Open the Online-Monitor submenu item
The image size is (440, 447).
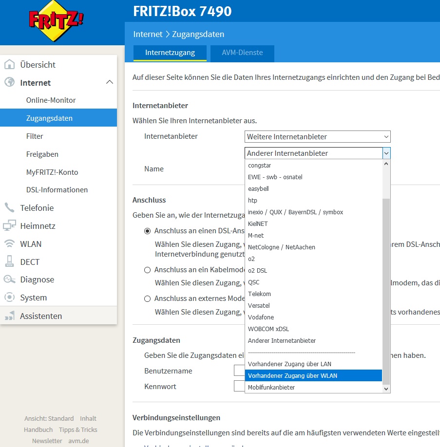[x=51, y=100]
